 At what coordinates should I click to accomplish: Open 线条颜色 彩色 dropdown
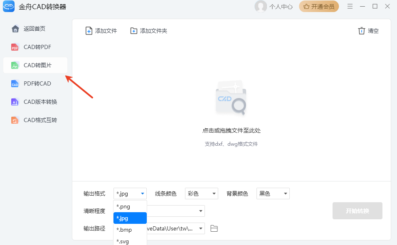(202, 194)
